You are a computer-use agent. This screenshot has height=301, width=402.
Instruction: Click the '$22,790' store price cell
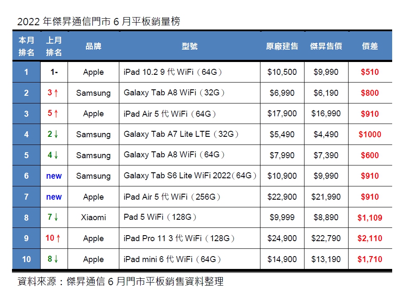coord(326,238)
